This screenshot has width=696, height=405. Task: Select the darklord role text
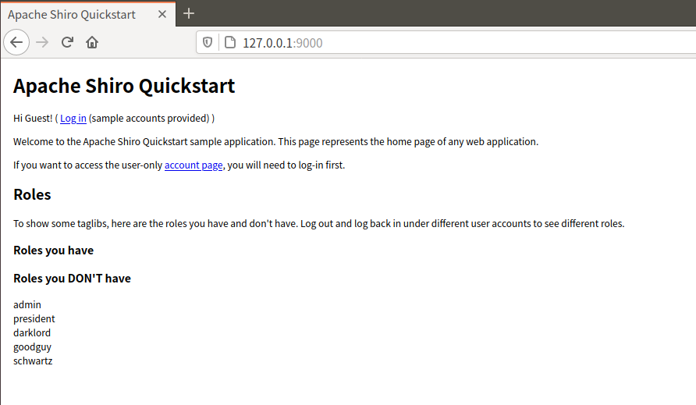(32, 332)
